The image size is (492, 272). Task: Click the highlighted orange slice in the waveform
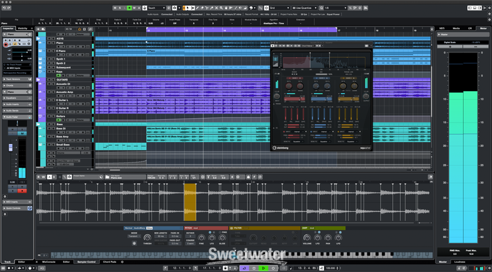190,202
